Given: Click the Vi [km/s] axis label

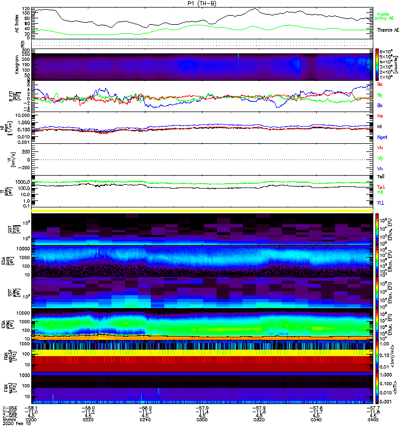Looking at the screenshot, I should pyautogui.click(x=12, y=159).
